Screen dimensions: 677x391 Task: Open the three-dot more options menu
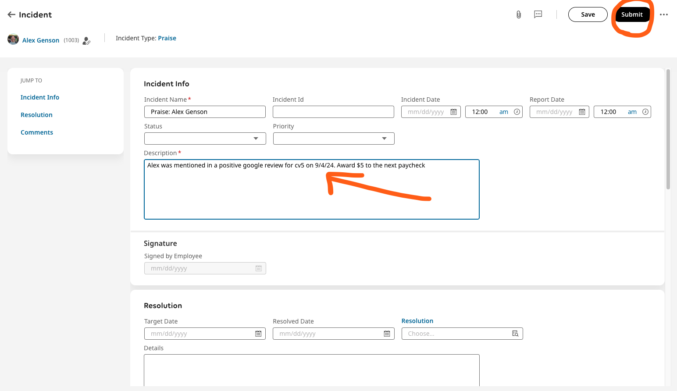click(664, 14)
